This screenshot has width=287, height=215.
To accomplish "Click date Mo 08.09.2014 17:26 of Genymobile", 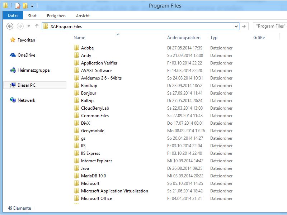I will pyautogui.click(x=186, y=131).
